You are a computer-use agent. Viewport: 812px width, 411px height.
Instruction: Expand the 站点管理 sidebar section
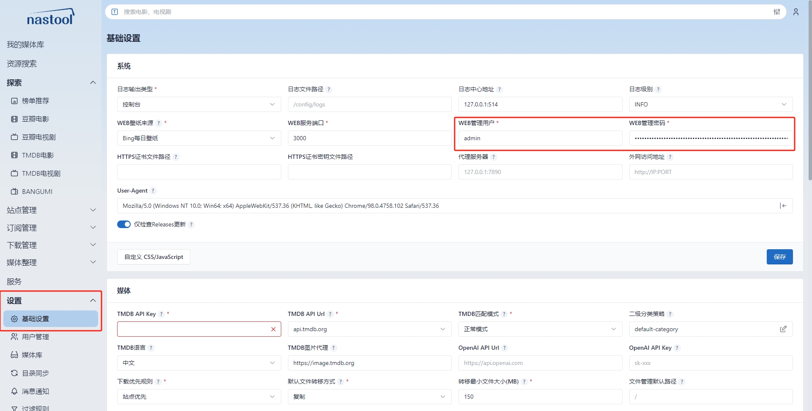coord(51,210)
